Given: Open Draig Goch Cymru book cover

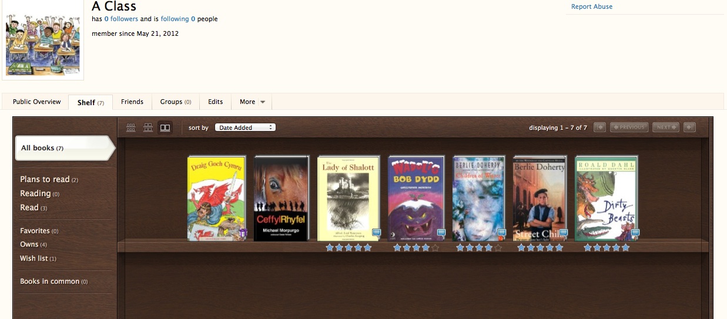Looking at the screenshot, I should tap(216, 199).
